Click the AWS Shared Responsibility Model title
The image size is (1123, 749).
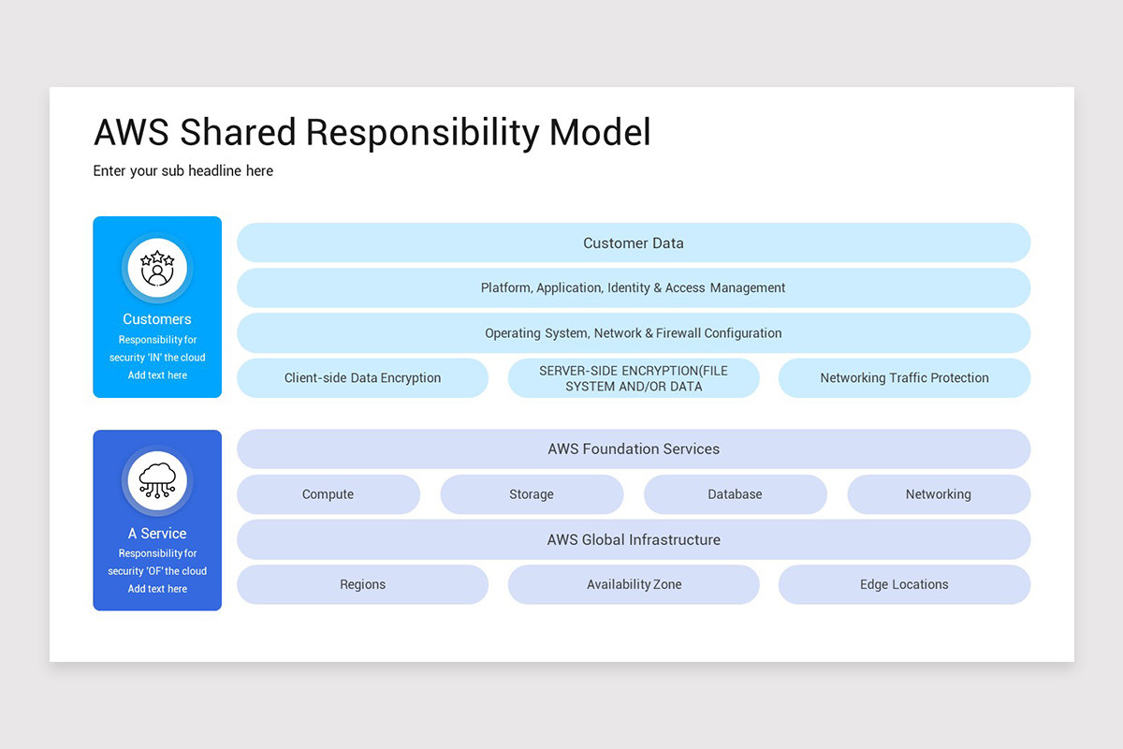point(372,133)
